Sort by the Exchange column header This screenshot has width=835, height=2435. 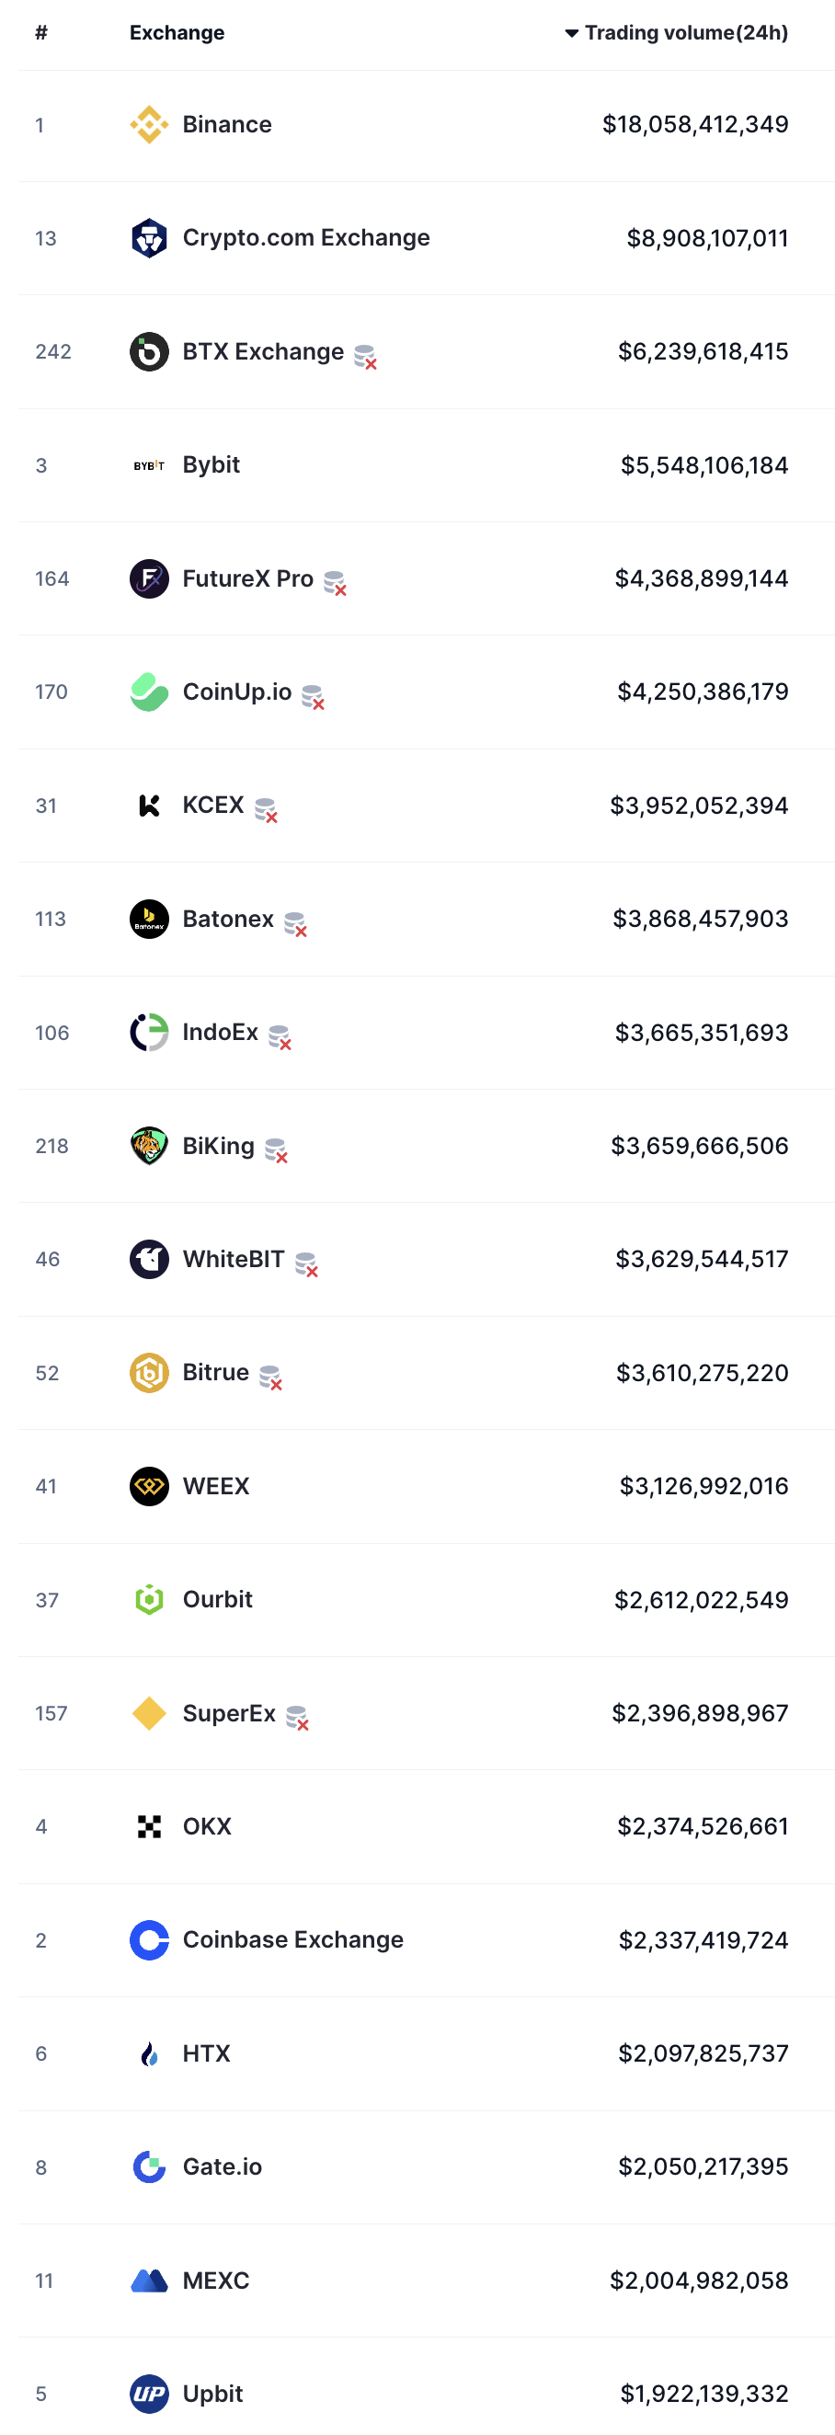tap(177, 33)
